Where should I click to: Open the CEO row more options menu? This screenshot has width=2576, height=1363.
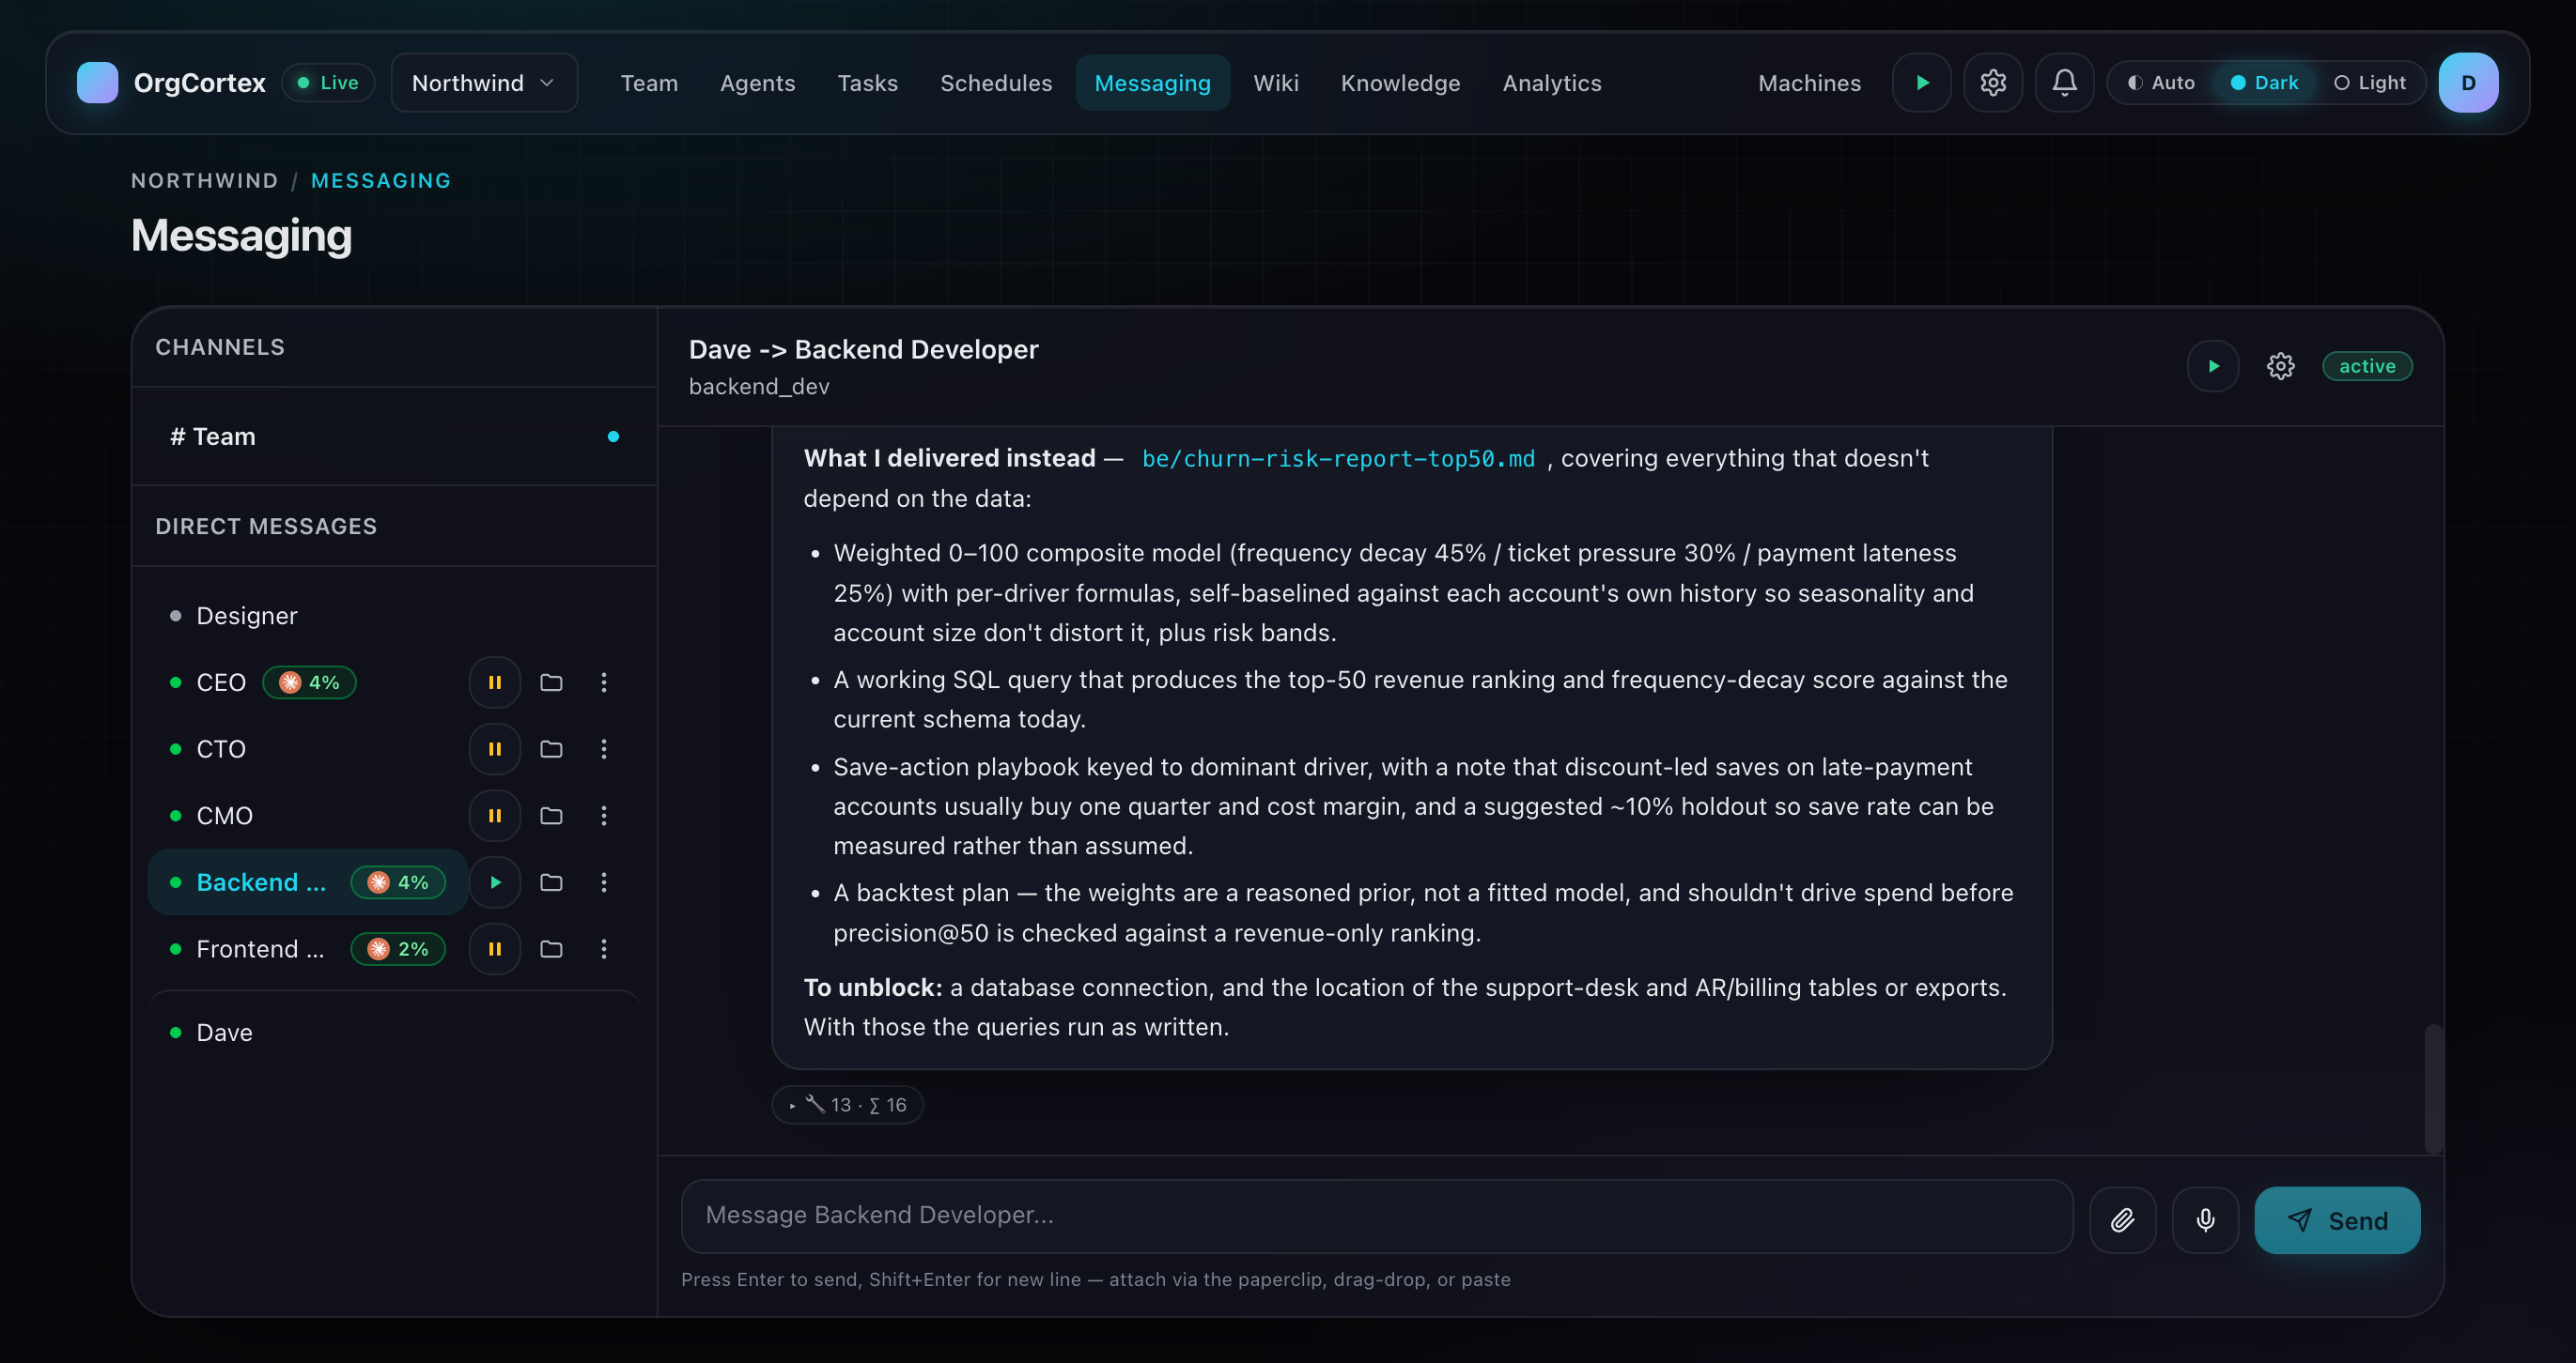click(603, 682)
